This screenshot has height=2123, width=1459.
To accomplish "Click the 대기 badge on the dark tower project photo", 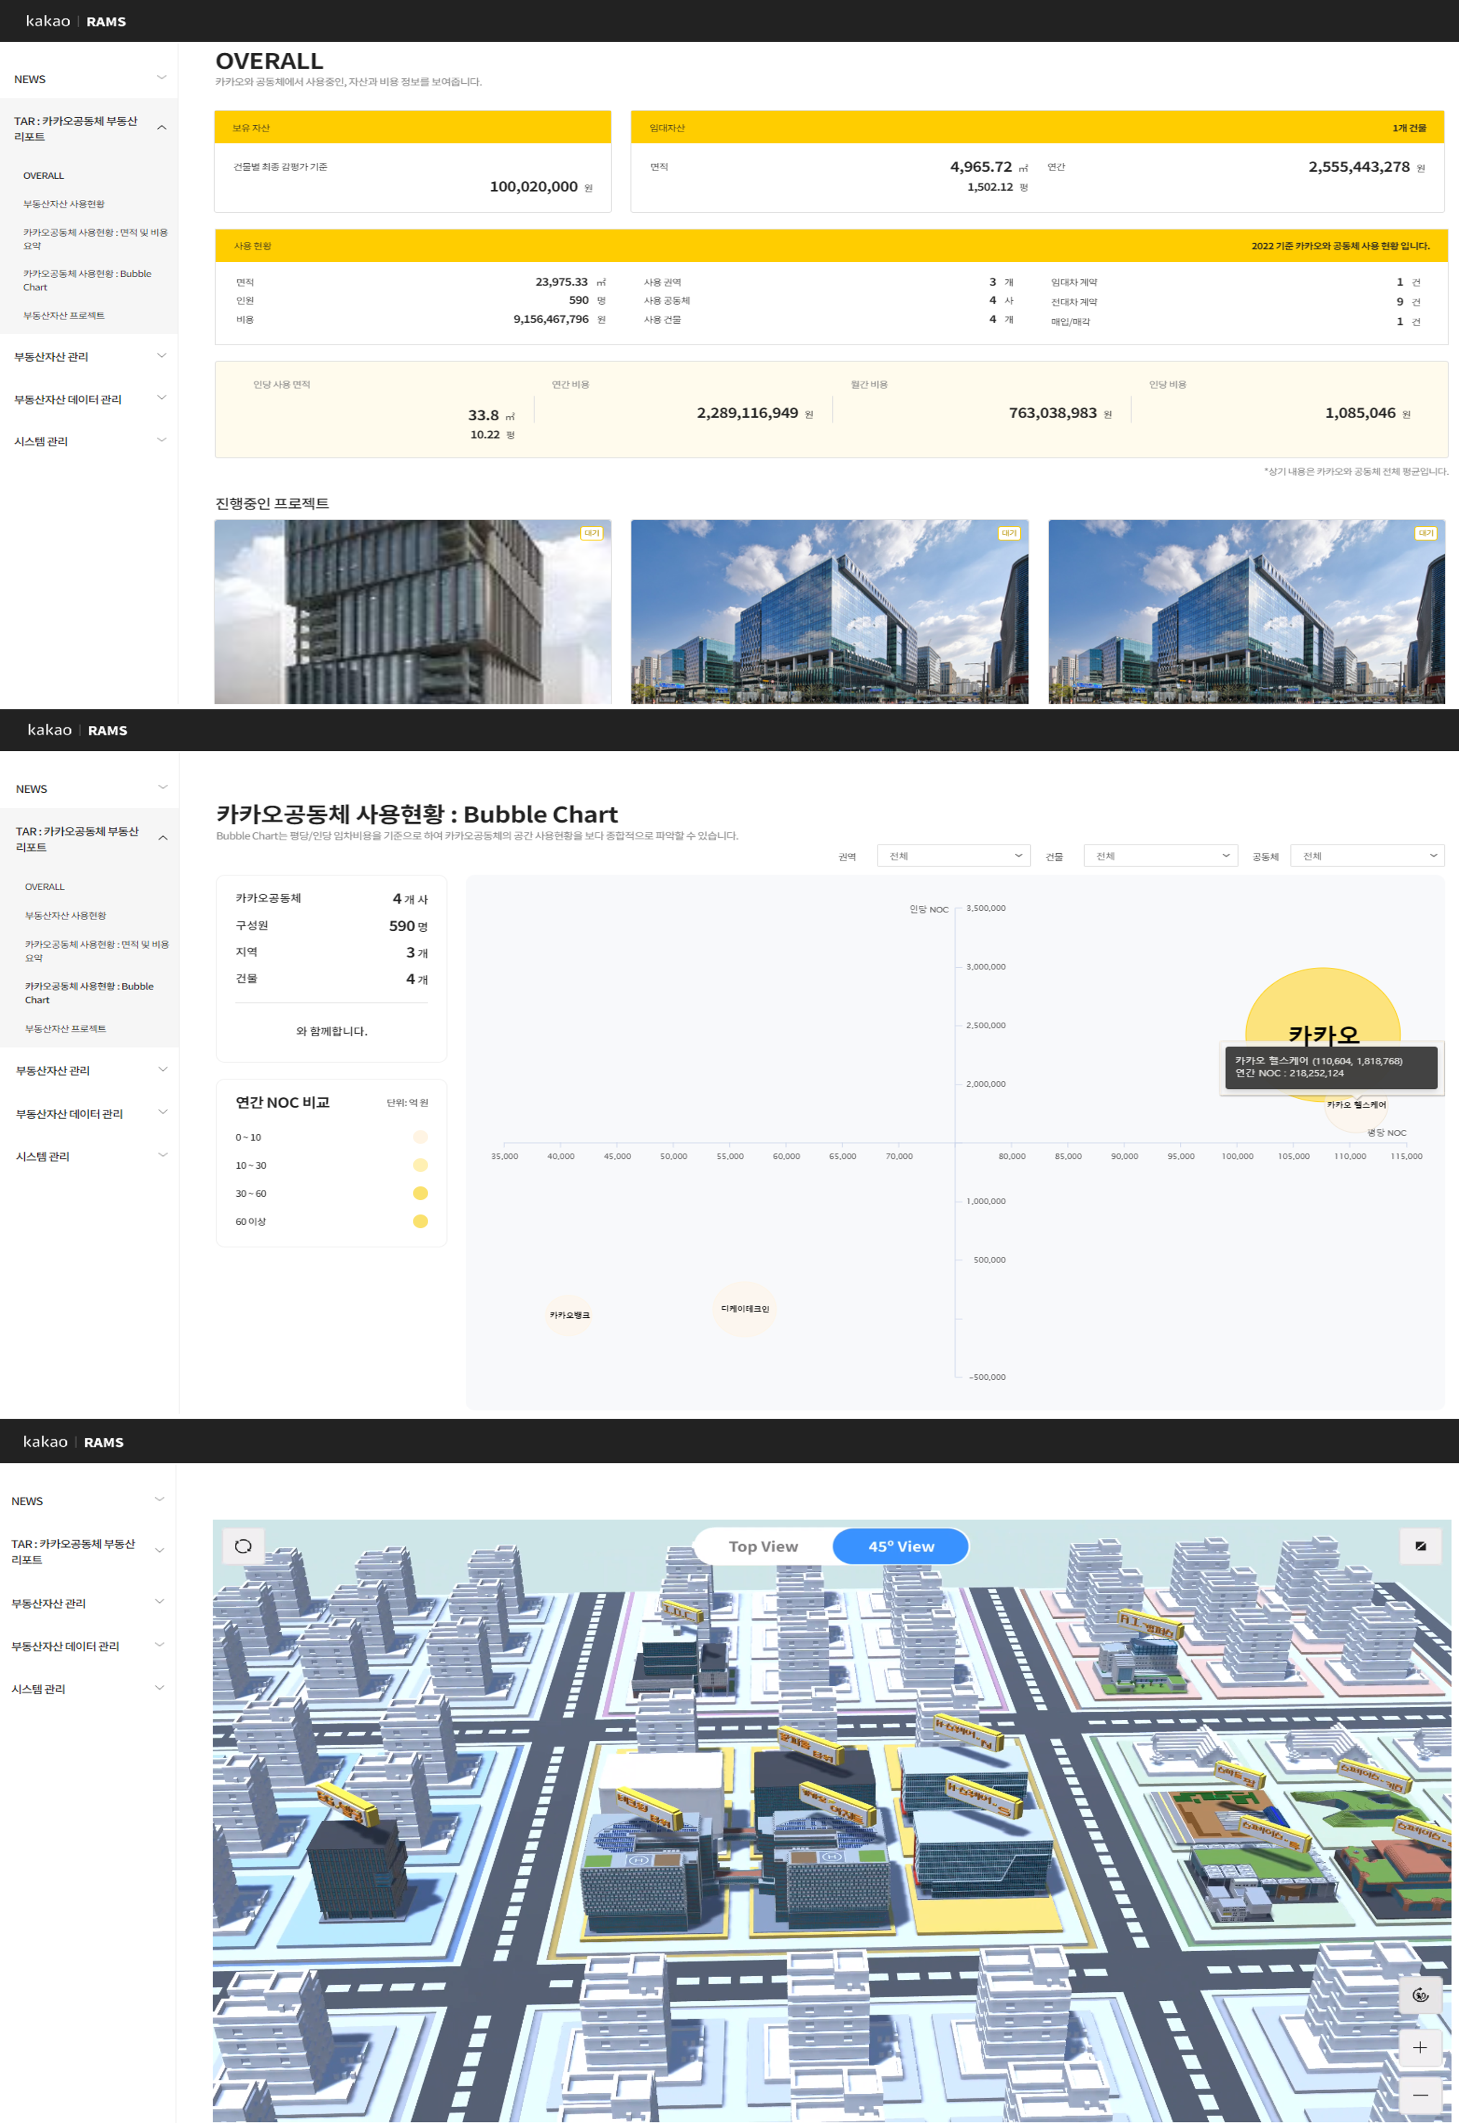I will pyautogui.click(x=592, y=533).
